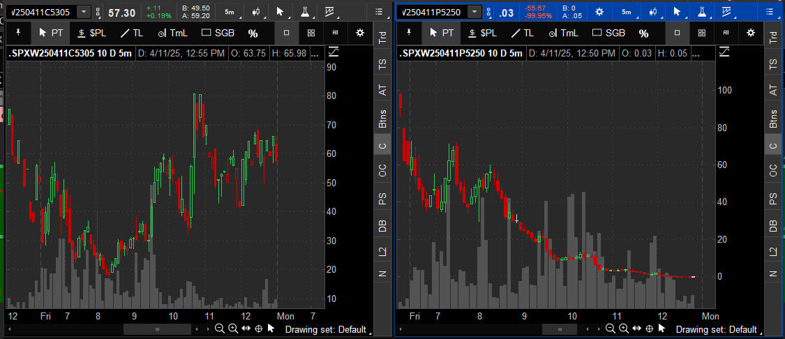Toggle the symbol link icon in left chart
Screen dimensions: 785x339
tap(97, 13)
